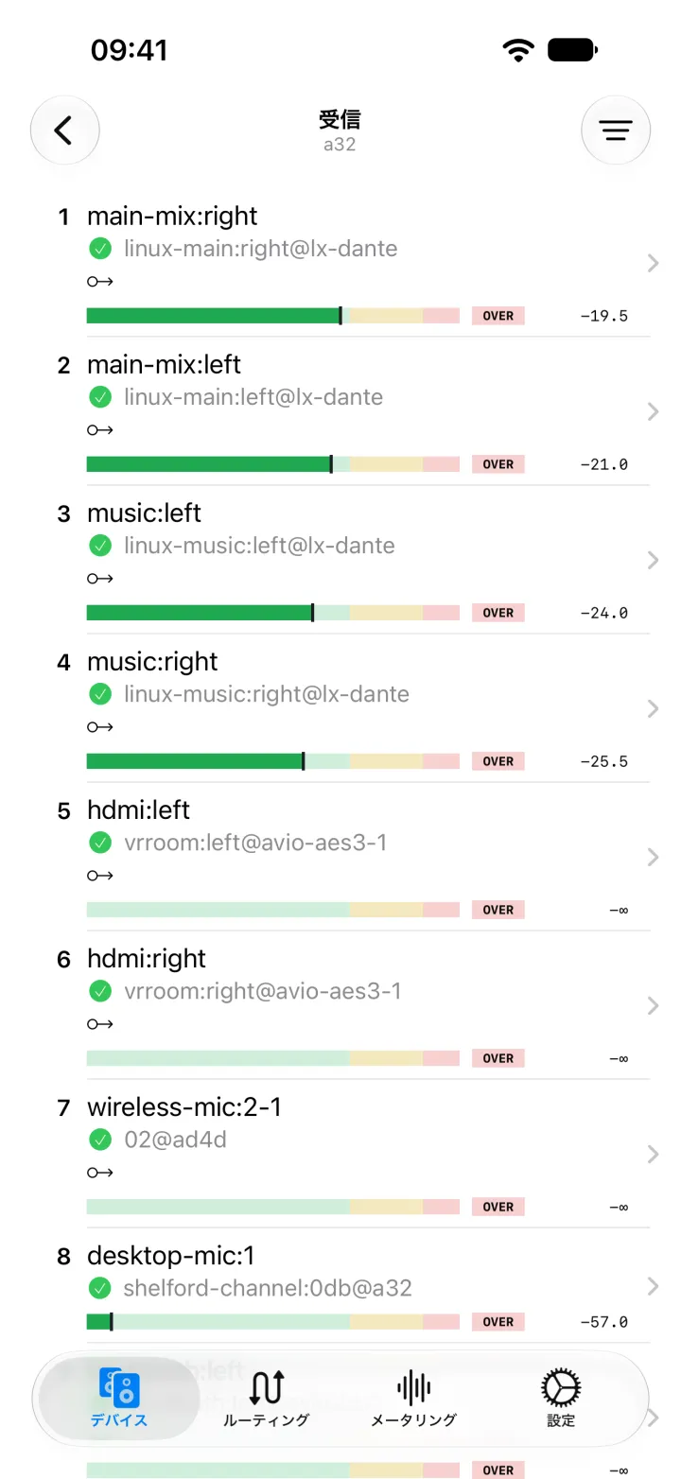
Task: Click the main-mix:left level meter bar
Action: [273, 464]
